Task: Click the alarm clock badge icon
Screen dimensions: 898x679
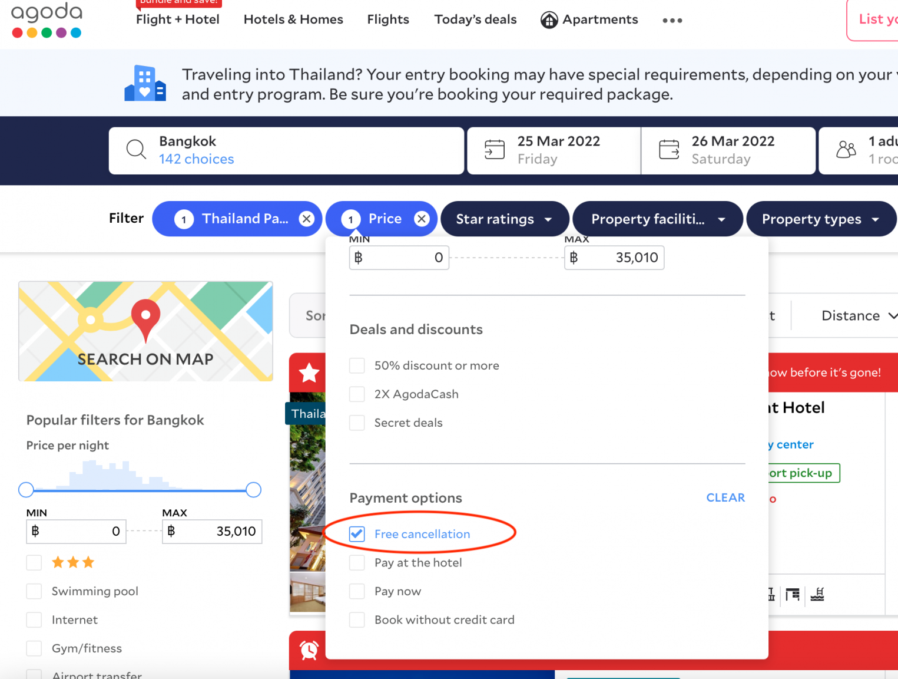Action: 309,650
